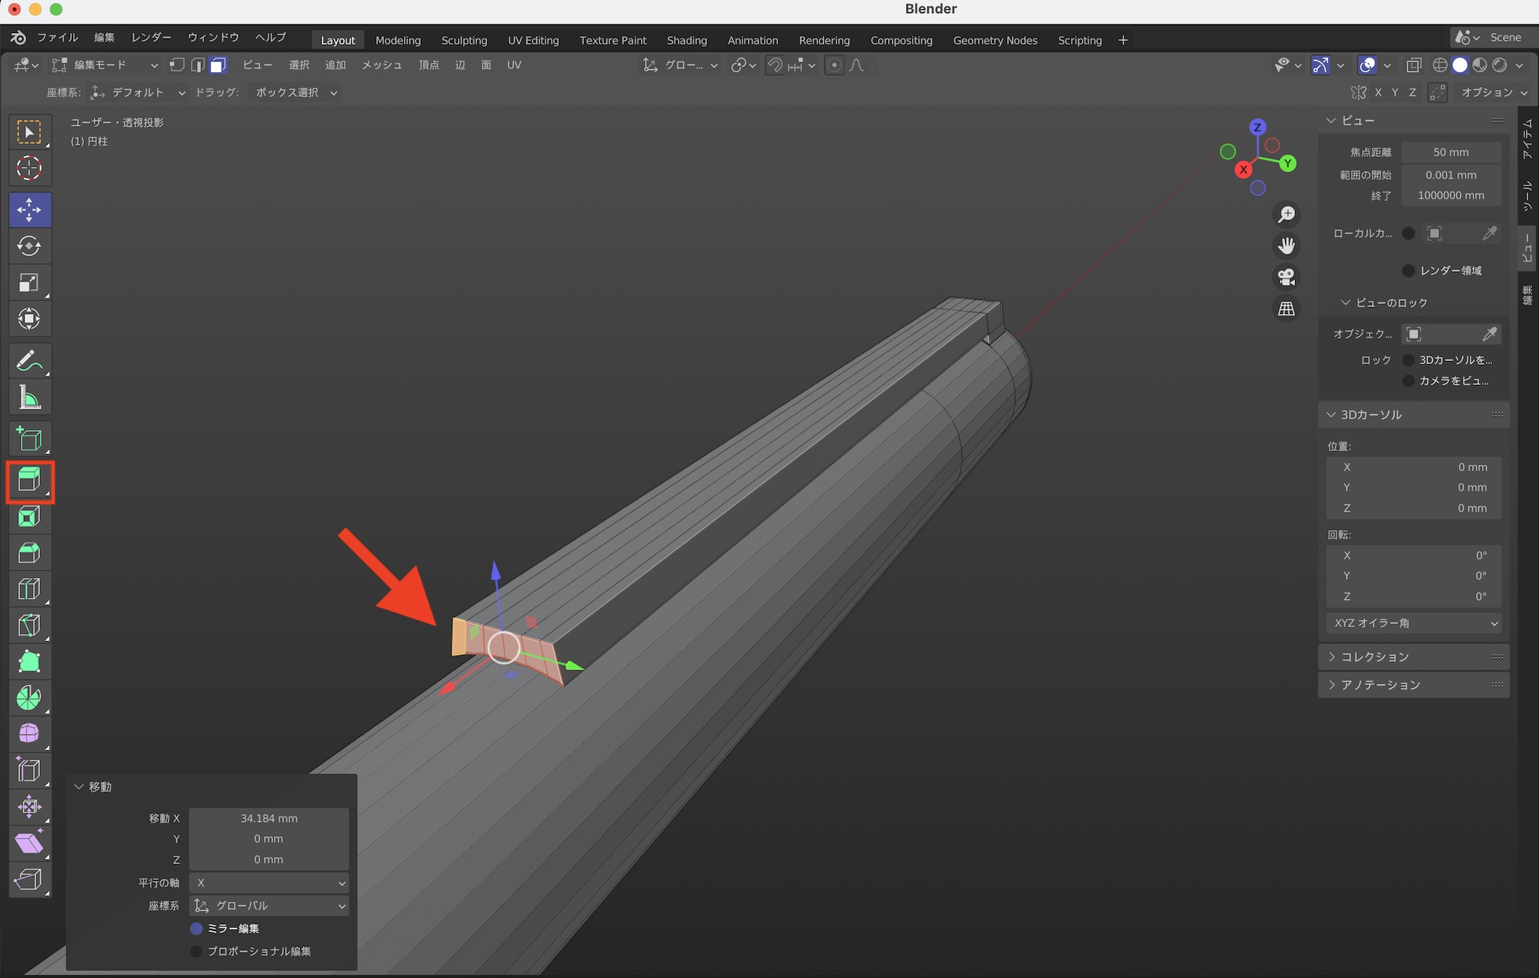This screenshot has height=978, width=1539.
Task: Toggle perspective/orthographic grid icon
Action: click(1287, 309)
